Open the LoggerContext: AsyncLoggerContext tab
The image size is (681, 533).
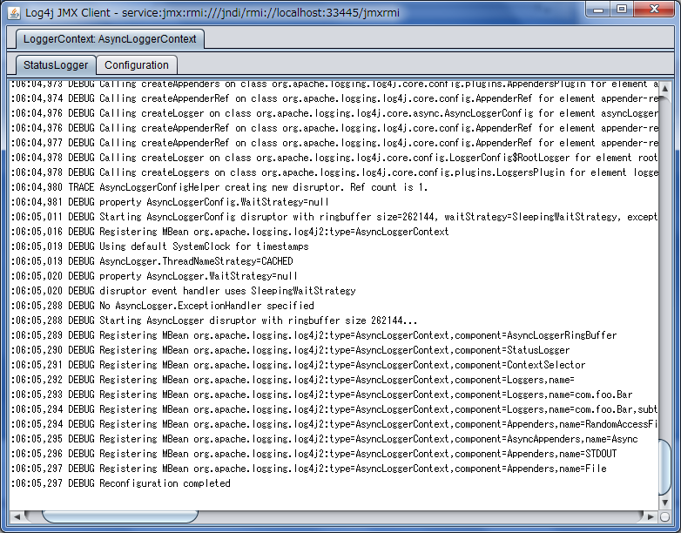pos(111,39)
